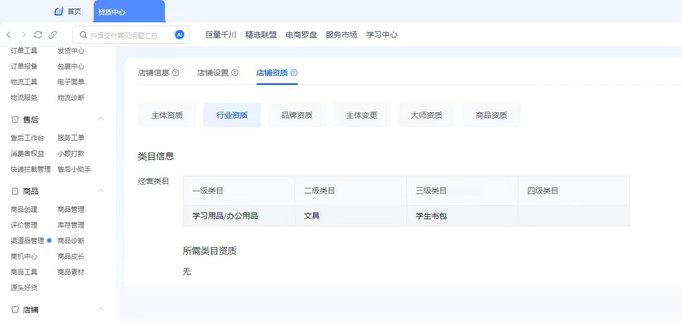Open the 商品资质 tab
682x322 pixels.
(x=491, y=115)
